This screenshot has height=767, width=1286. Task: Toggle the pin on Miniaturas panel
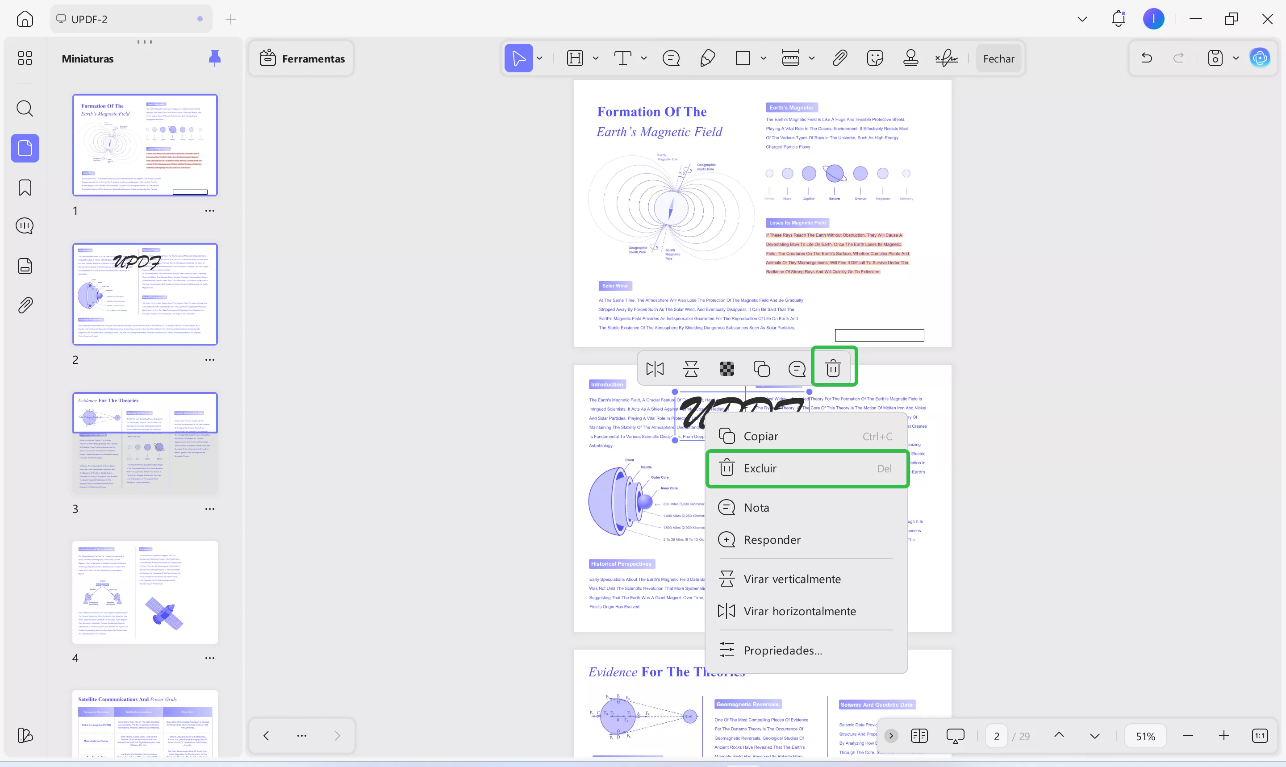click(214, 58)
